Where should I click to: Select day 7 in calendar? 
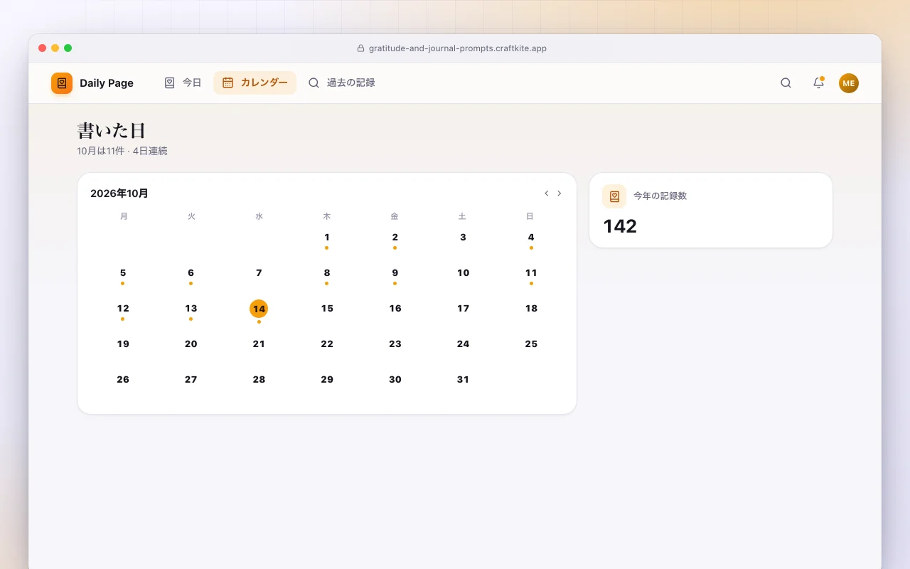click(x=259, y=274)
